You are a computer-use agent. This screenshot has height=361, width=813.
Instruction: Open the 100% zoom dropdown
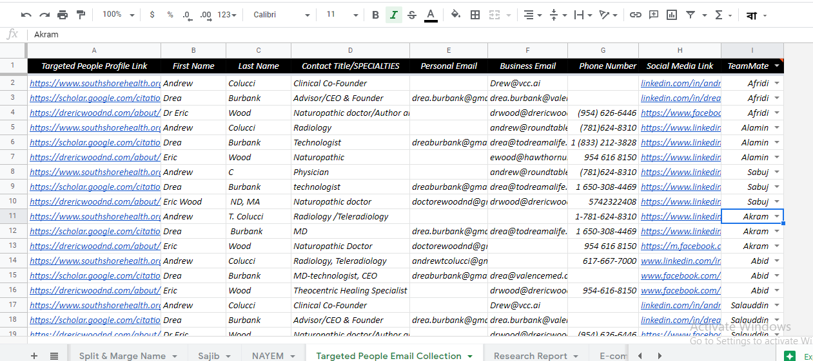[119, 15]
